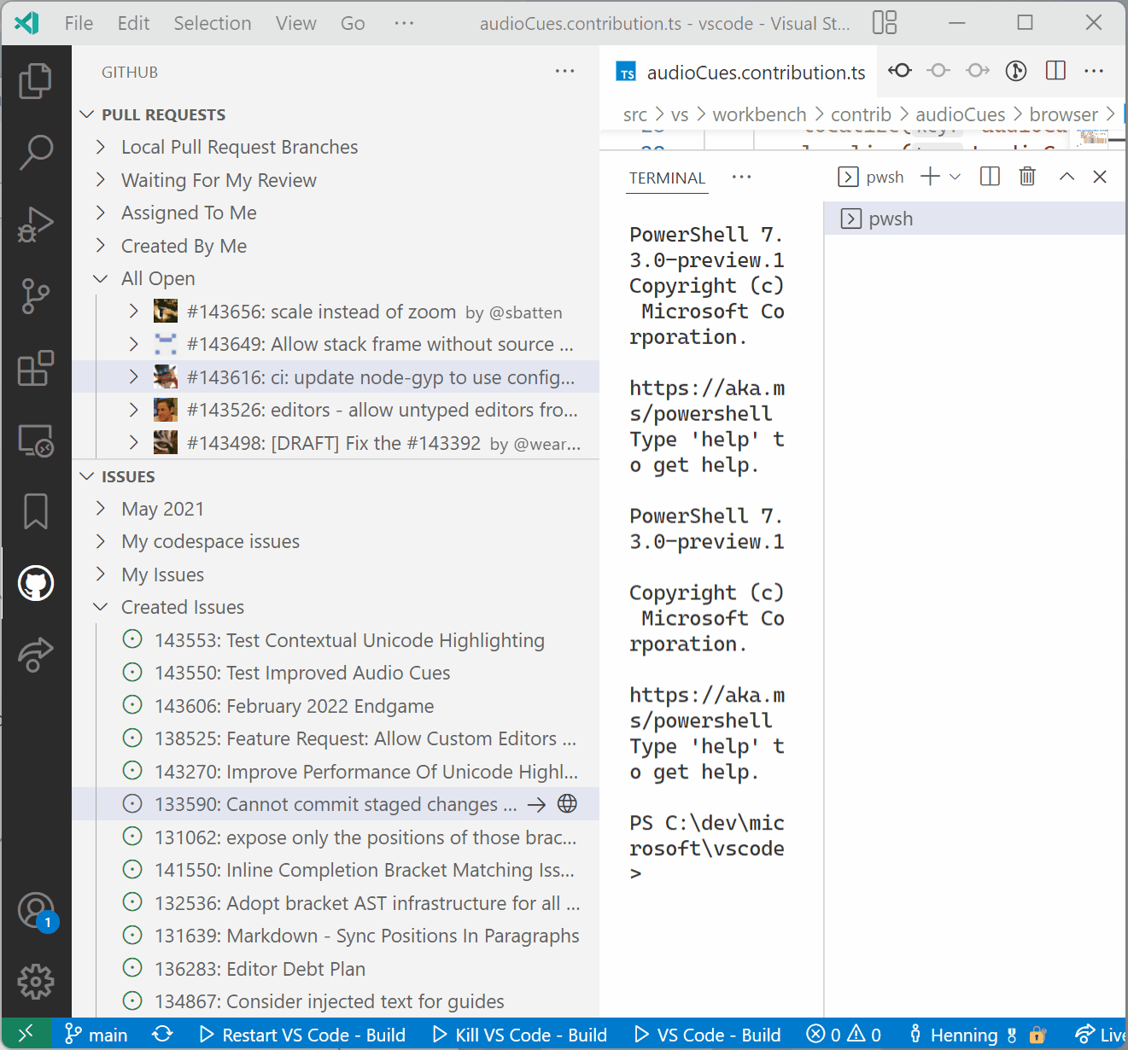Open the Bookmarks view

click(35, 511)
